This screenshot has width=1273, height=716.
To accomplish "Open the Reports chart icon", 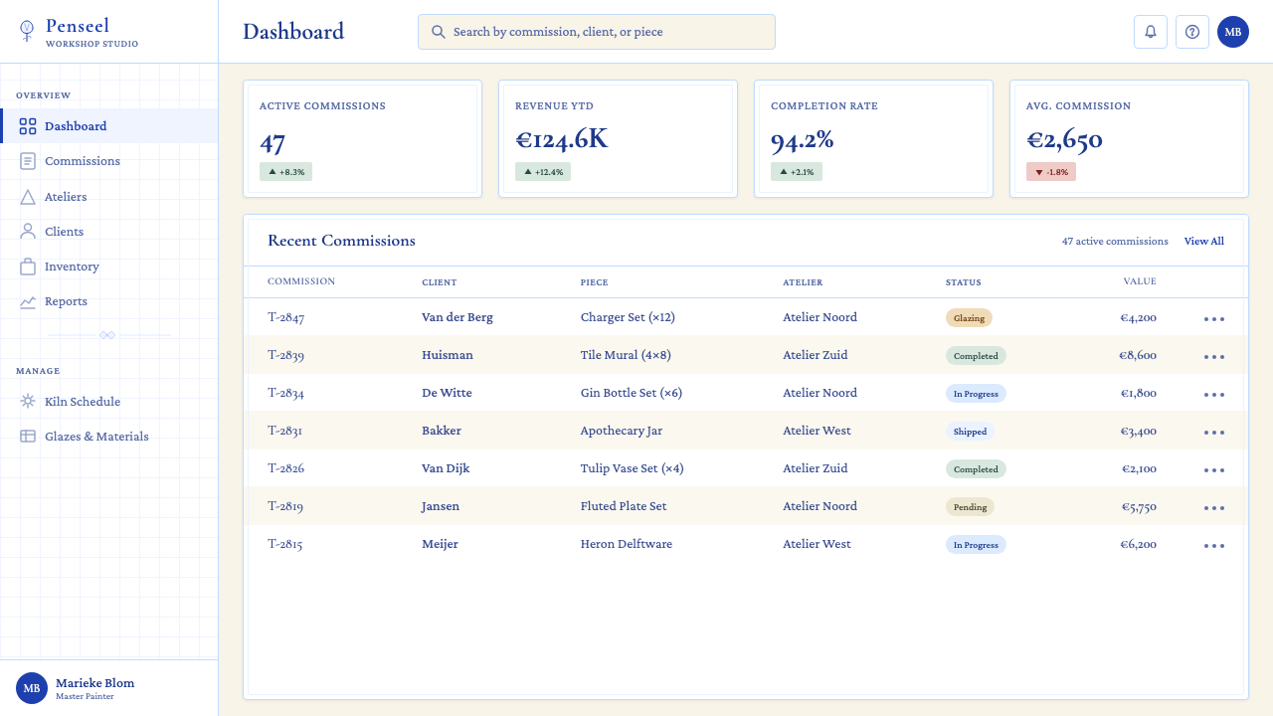I will click(x=28, y=301).
